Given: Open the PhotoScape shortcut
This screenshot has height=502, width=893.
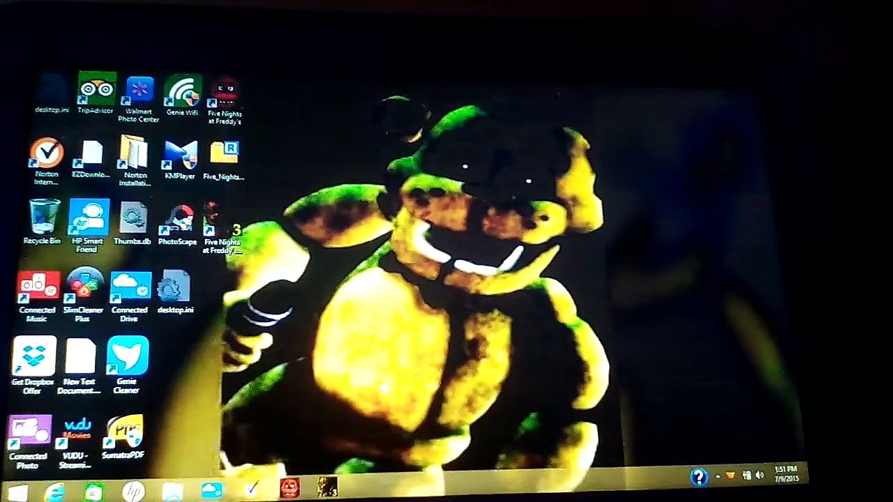Looking at the screenshot, I should pyautogui.click(x=178, y=224).
